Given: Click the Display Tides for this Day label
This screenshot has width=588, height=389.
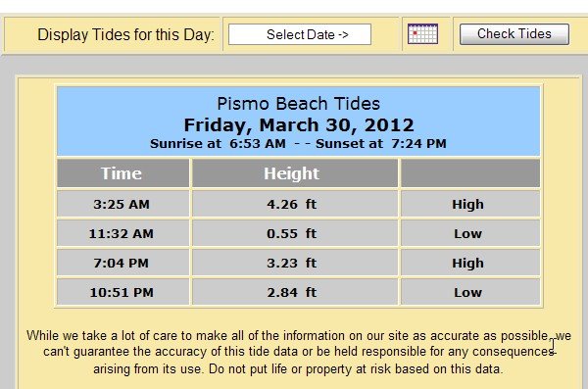Looking at the screenshot, I should pyautogui.click(x=126, y=34).
